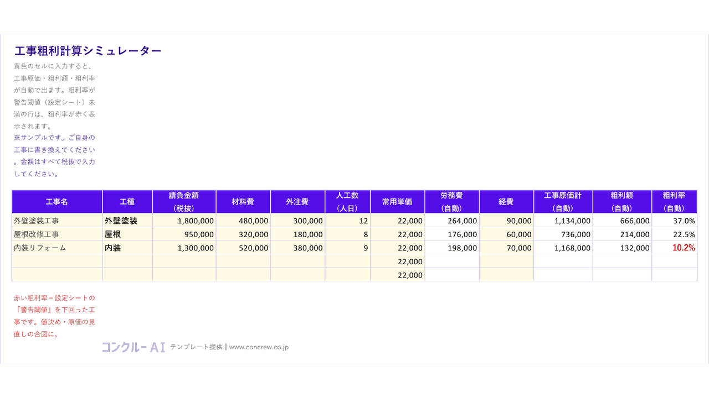The image size is (709, 398).
Task: Click the 人工数 cell showing 12
Action: tap(347, 221)
